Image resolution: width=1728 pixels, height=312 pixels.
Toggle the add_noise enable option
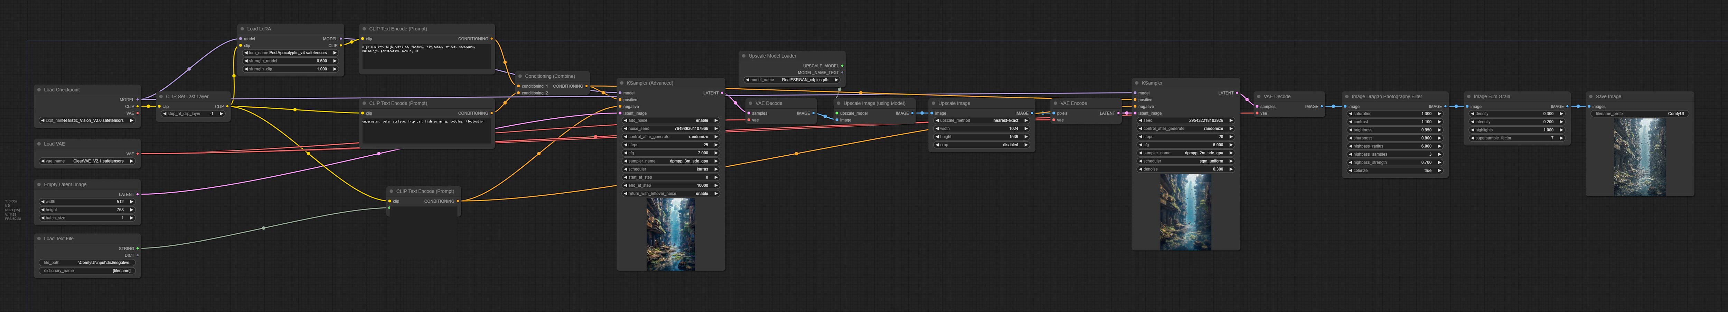[x=671, y=120]
